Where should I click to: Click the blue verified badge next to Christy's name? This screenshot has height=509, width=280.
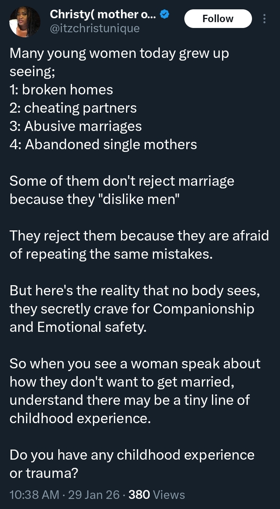coord(164,14)
